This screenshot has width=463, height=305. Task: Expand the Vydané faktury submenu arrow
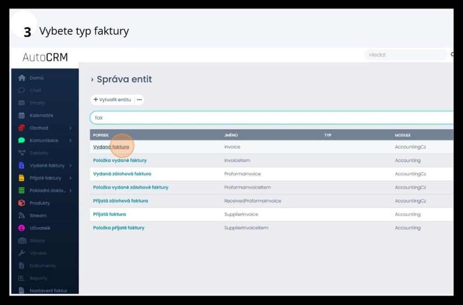[71, 165]
